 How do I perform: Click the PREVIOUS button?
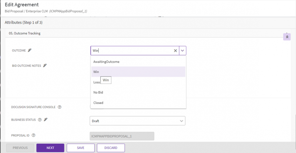20,148
